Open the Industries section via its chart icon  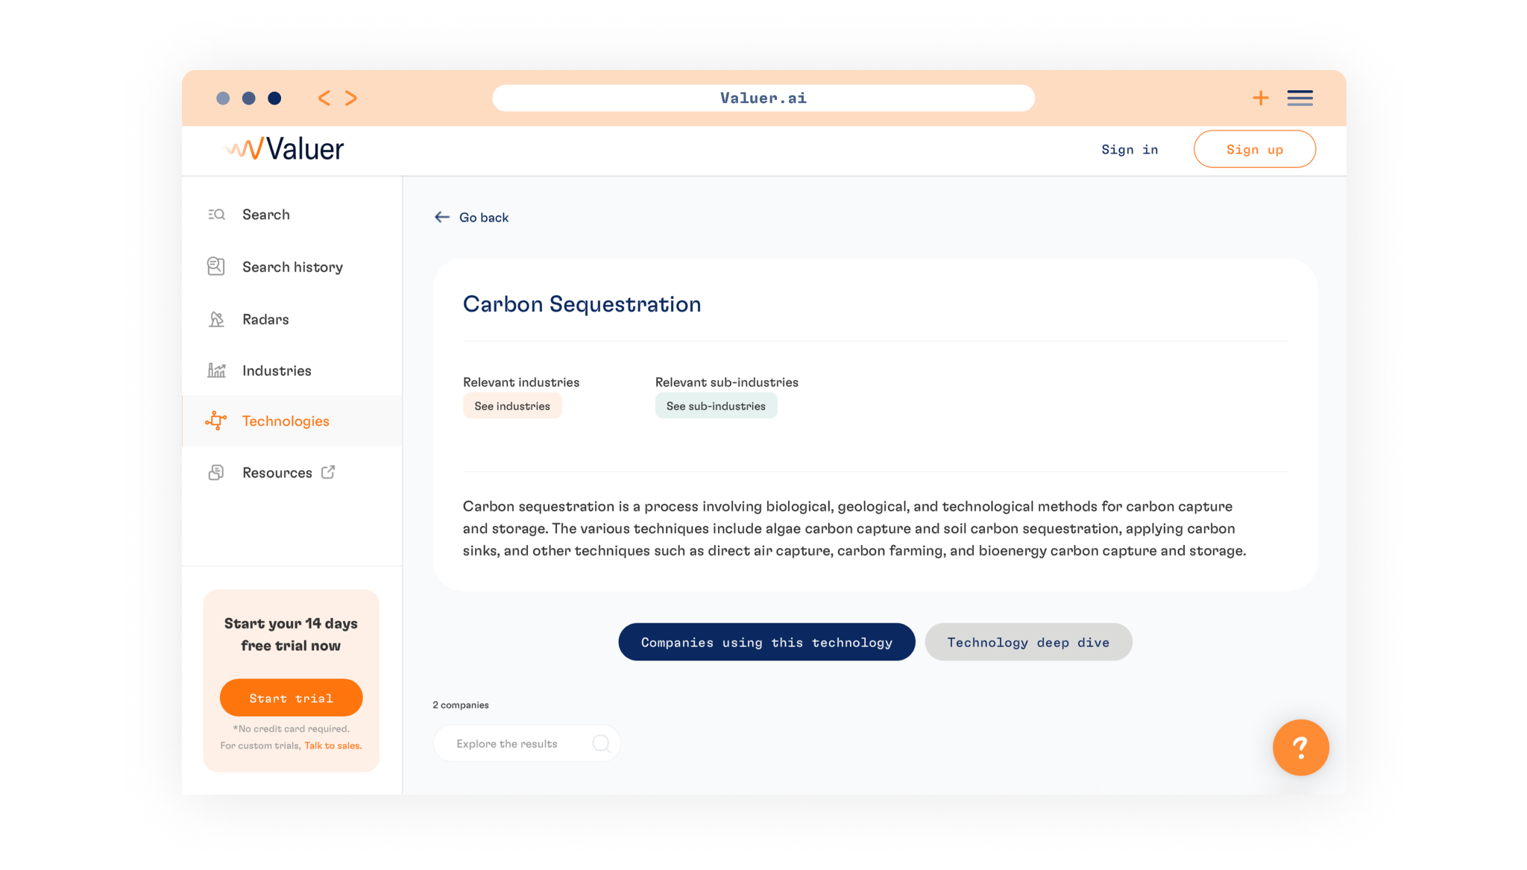click(x=216, y=371)
